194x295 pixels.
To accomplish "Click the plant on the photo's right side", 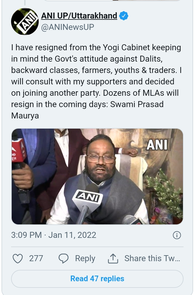I will (165, 194).
